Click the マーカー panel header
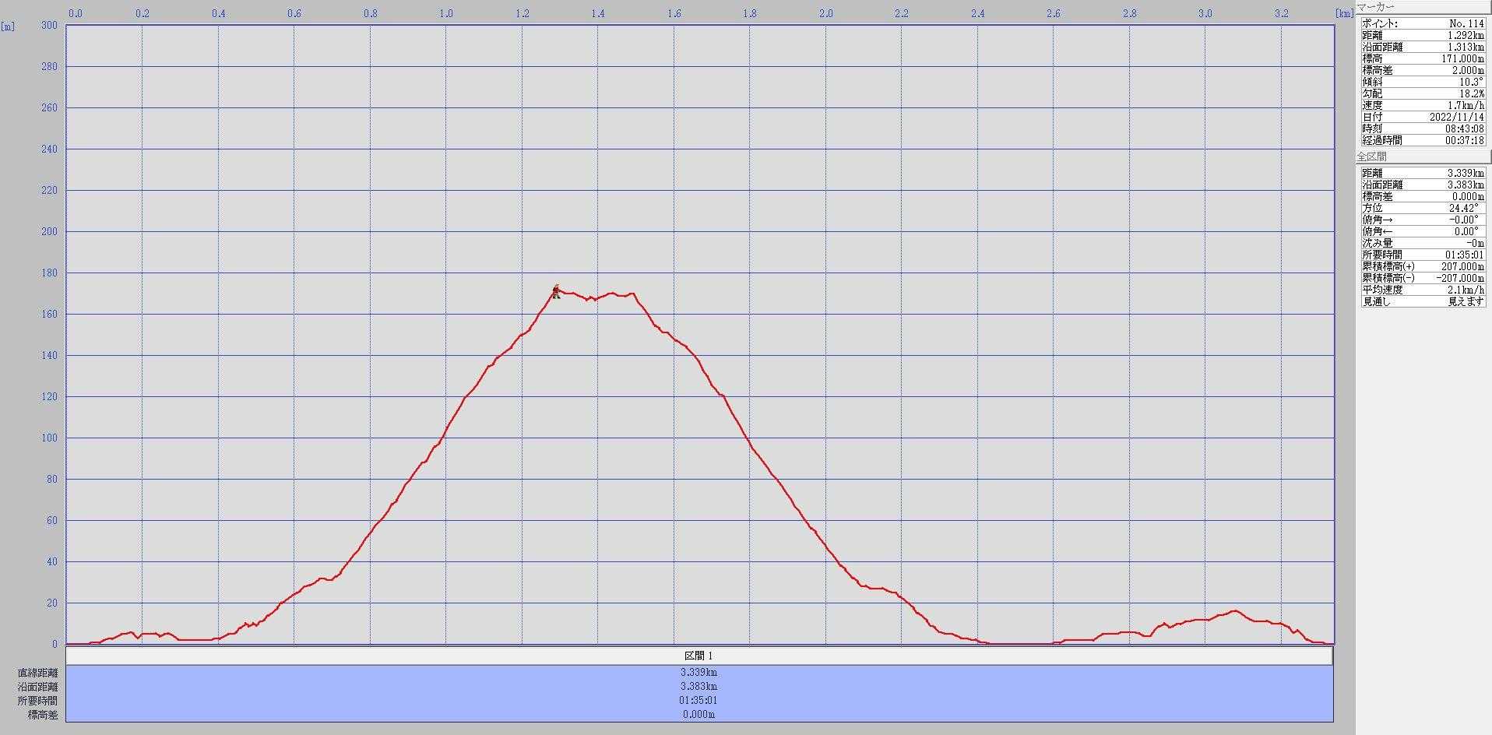1492x735 pixels. (1423, 7)
